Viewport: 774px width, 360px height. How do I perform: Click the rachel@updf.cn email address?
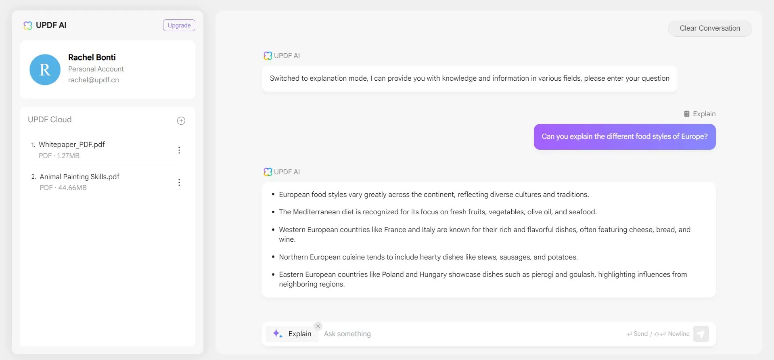94,80
